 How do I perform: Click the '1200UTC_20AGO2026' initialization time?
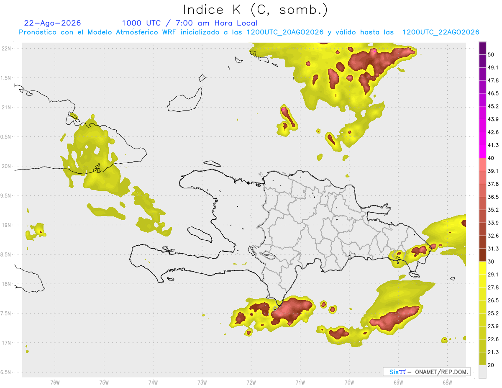click(x=286, y=32)
